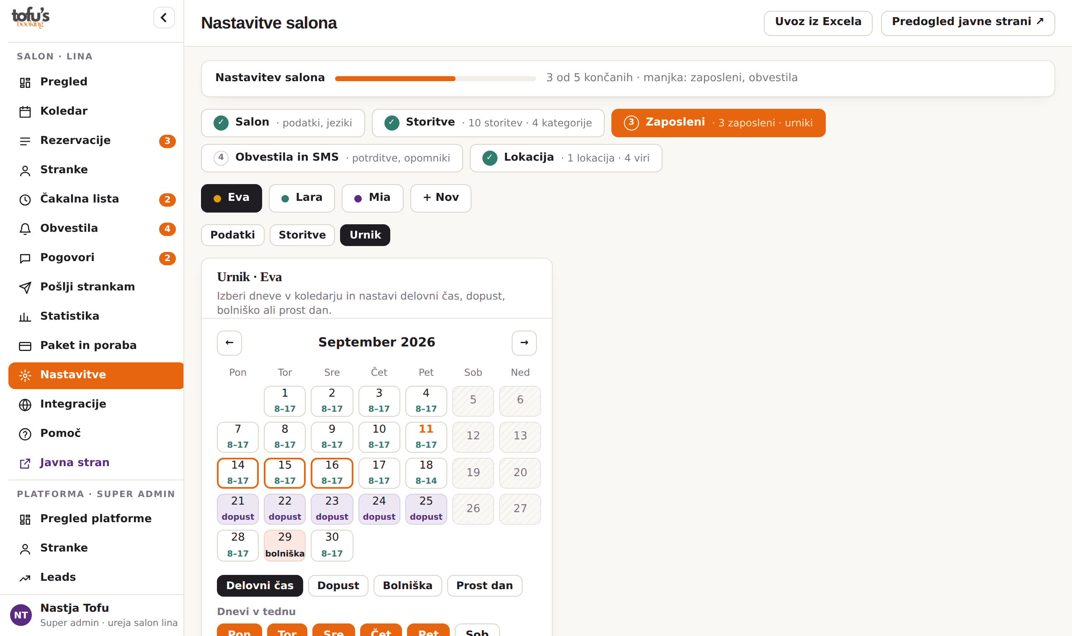Open Pogovori chat bubble icon
This screenshot has height=636, width=1072.
25,258
